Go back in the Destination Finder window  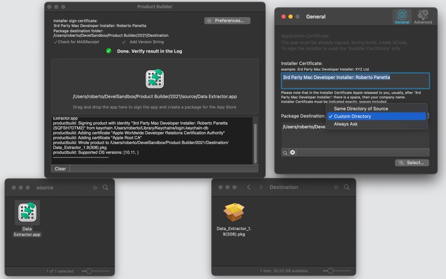[x=249, y=187]
